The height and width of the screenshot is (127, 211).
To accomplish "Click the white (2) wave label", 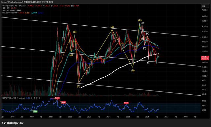I will click(142, 23).
